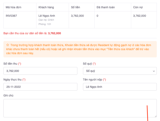Click inside the Ghi chú text area

80,108
